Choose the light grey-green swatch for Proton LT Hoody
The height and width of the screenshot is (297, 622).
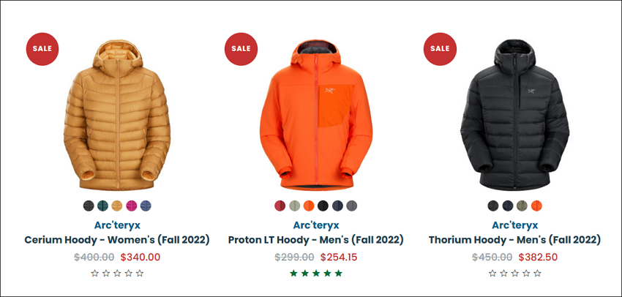coord(294,206)
